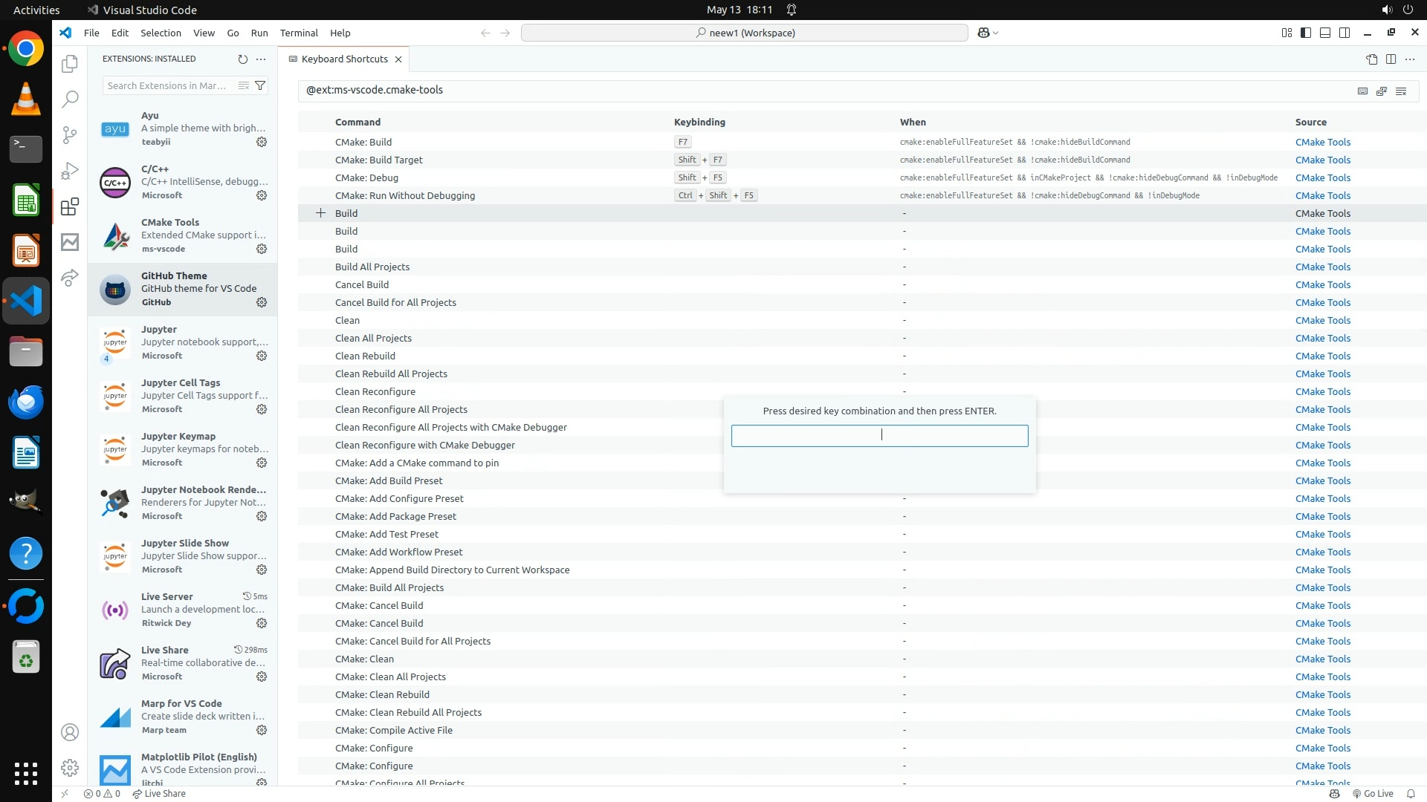
Task: Open the Terminal menu
Action: (299, 33)
